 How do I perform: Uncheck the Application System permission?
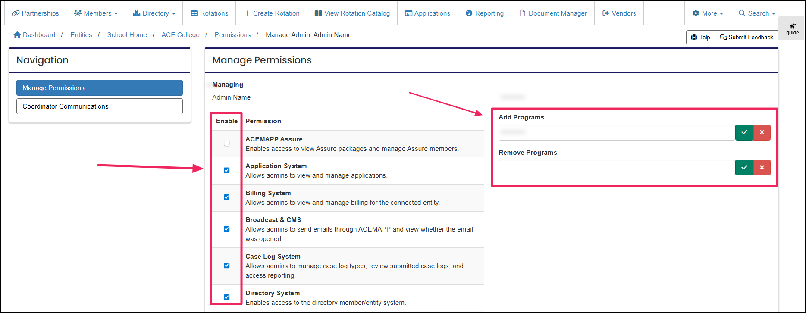pos(226,170)
